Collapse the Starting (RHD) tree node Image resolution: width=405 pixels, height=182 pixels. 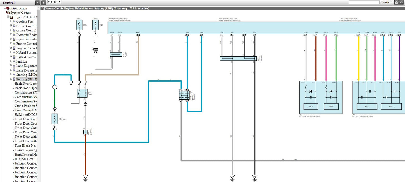tap(11, 79)
